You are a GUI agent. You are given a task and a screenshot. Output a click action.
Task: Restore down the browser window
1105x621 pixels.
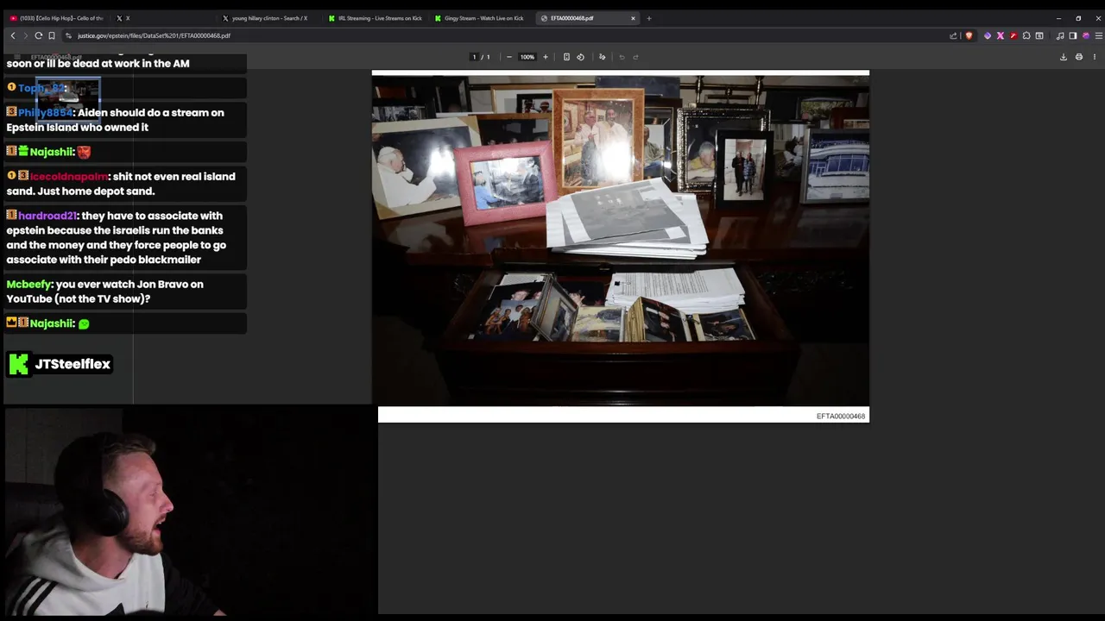[x=1078, y=18]
